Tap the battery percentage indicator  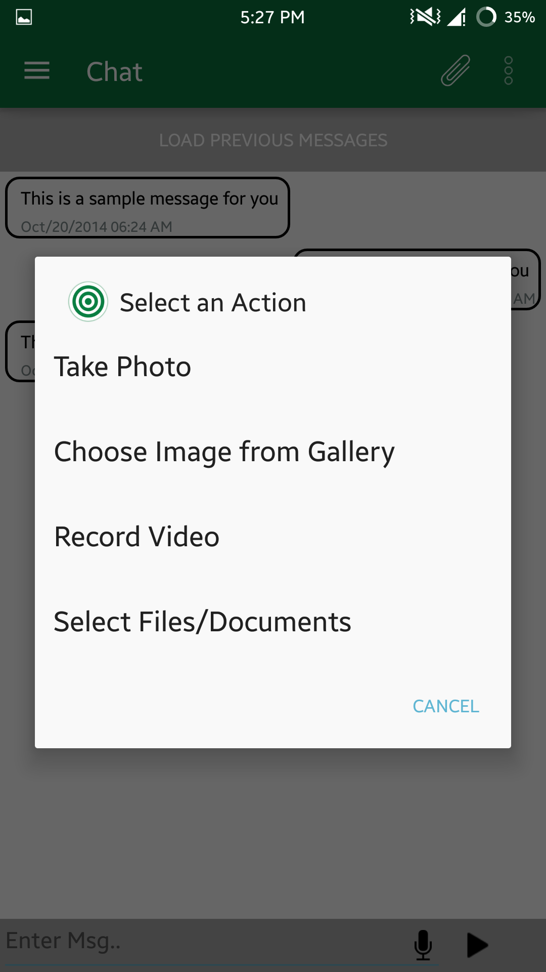(x=519, y=17)
